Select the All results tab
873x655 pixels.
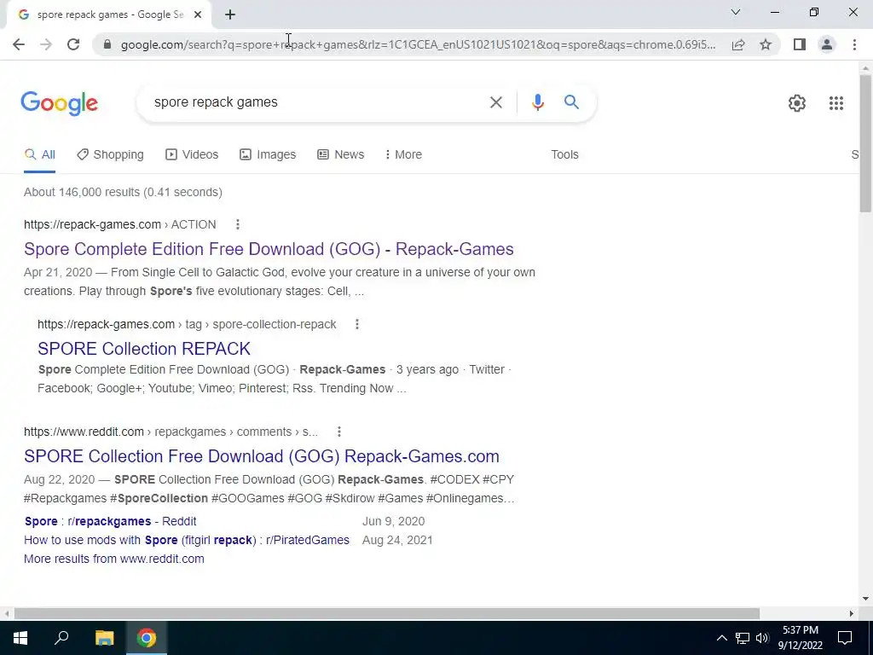click(x=39, y=155)
